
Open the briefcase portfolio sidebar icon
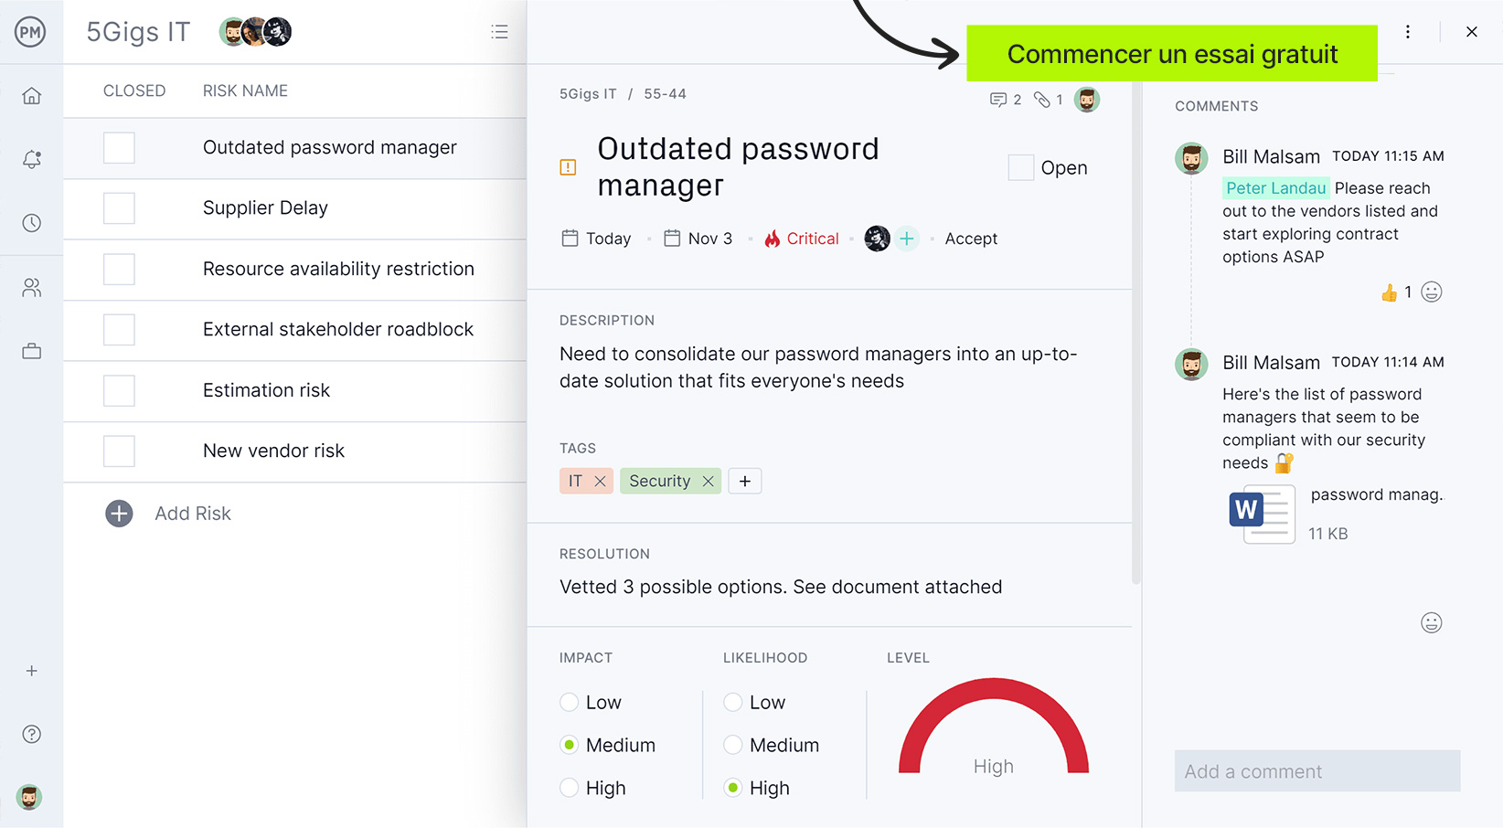(32, 351)
